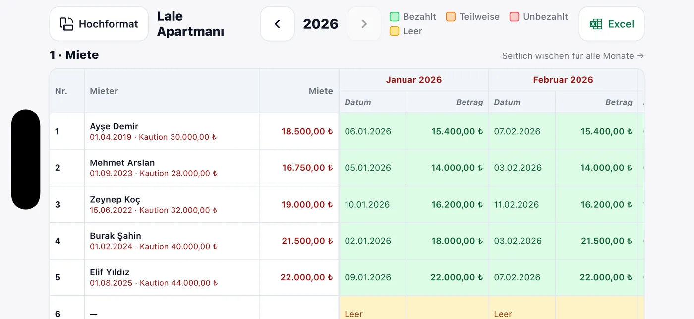The height and width of the screenshot is (319, 694).
Task: Go to previous year with left chevron
Action: click(x=277, y=24)
